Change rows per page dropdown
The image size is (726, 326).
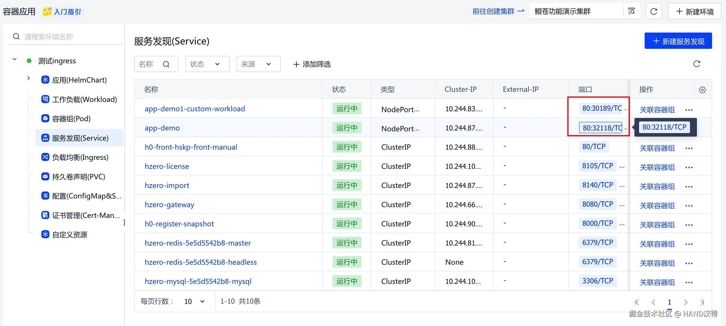pyautogui.click(x=194, y=301)
